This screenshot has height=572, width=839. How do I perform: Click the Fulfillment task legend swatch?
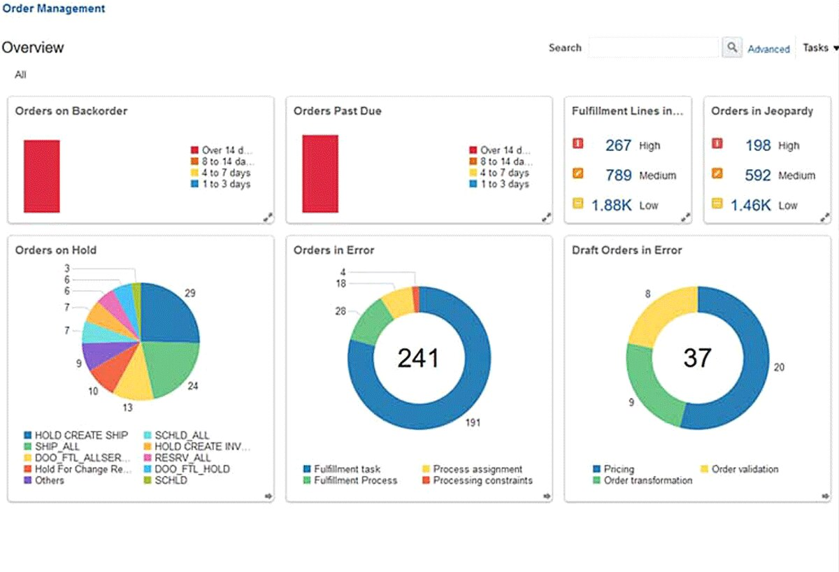[x=307, y=469]
